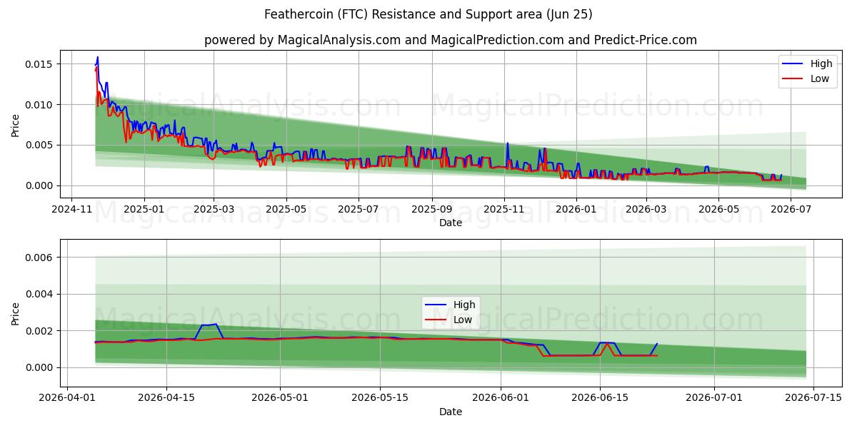Viewport: 857px width, 428px height.
Task: Click the '2026-05' tick label on the top chart
Action: 718,210
